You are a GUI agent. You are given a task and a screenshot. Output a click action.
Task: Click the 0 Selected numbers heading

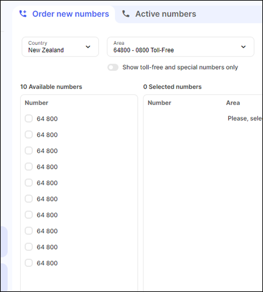[173, 87]
